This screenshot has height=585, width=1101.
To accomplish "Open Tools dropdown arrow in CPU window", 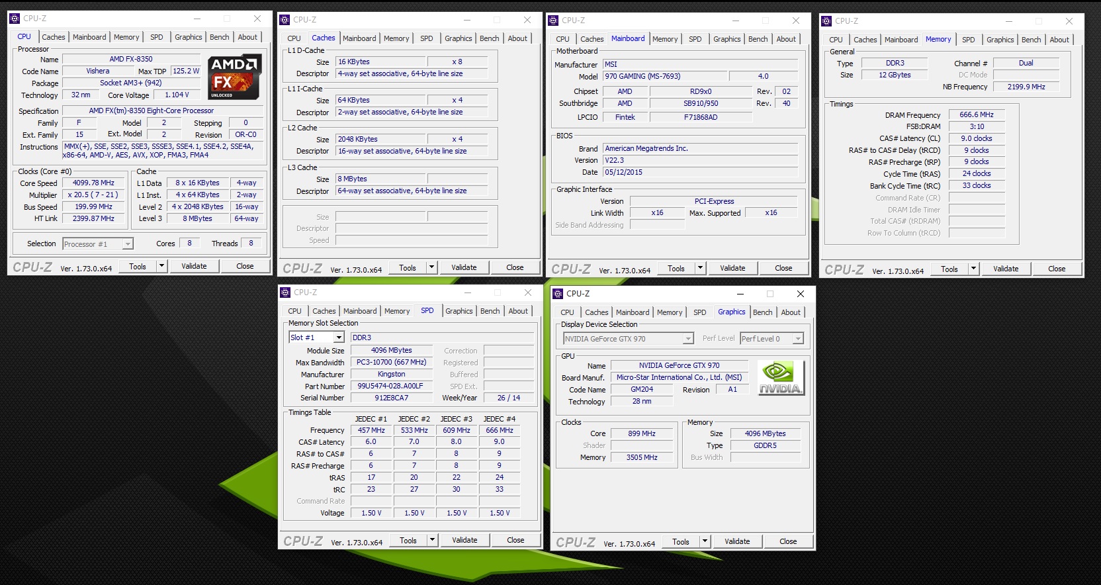I will point(161,266).
